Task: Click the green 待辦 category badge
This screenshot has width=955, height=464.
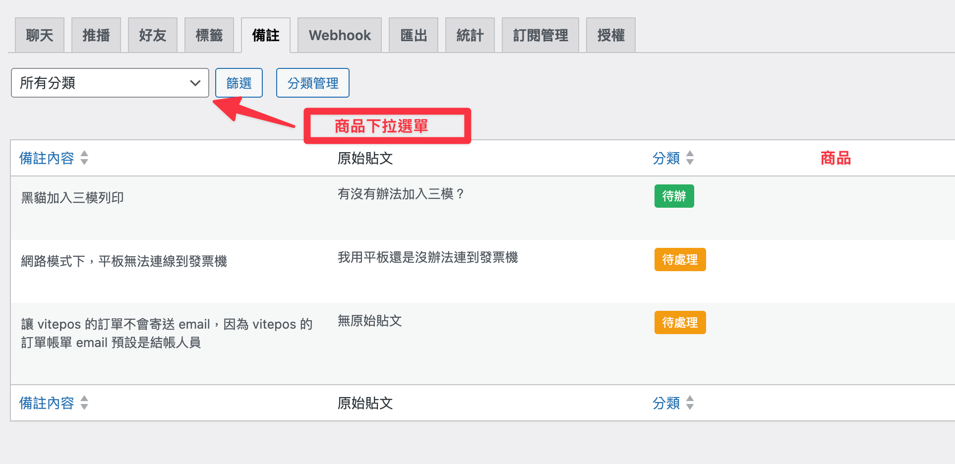Action: coord(674,196)
